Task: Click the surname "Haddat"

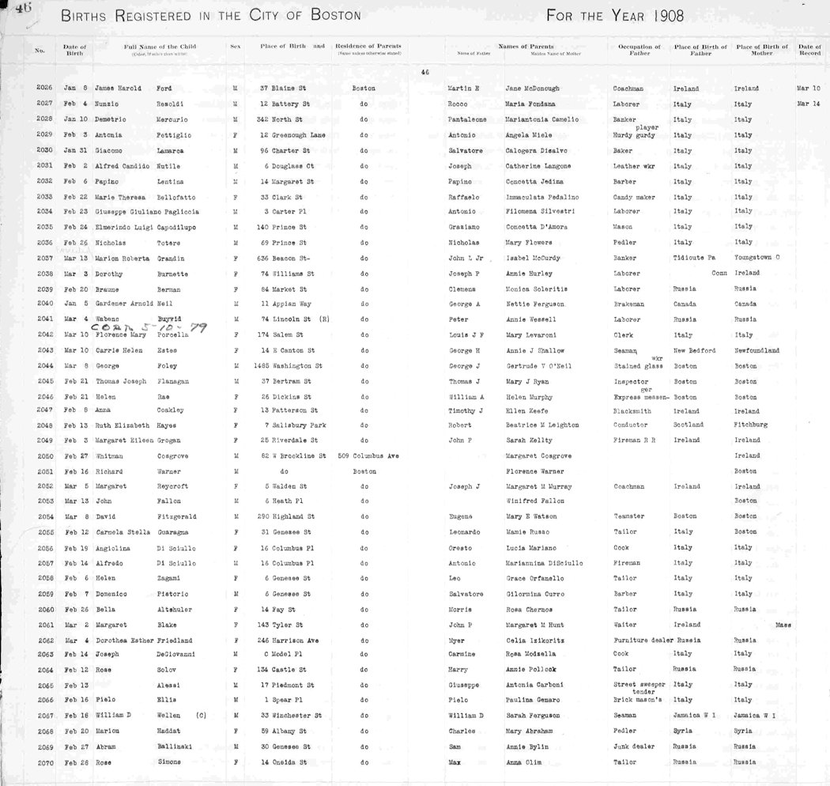Action: [169, 731]
